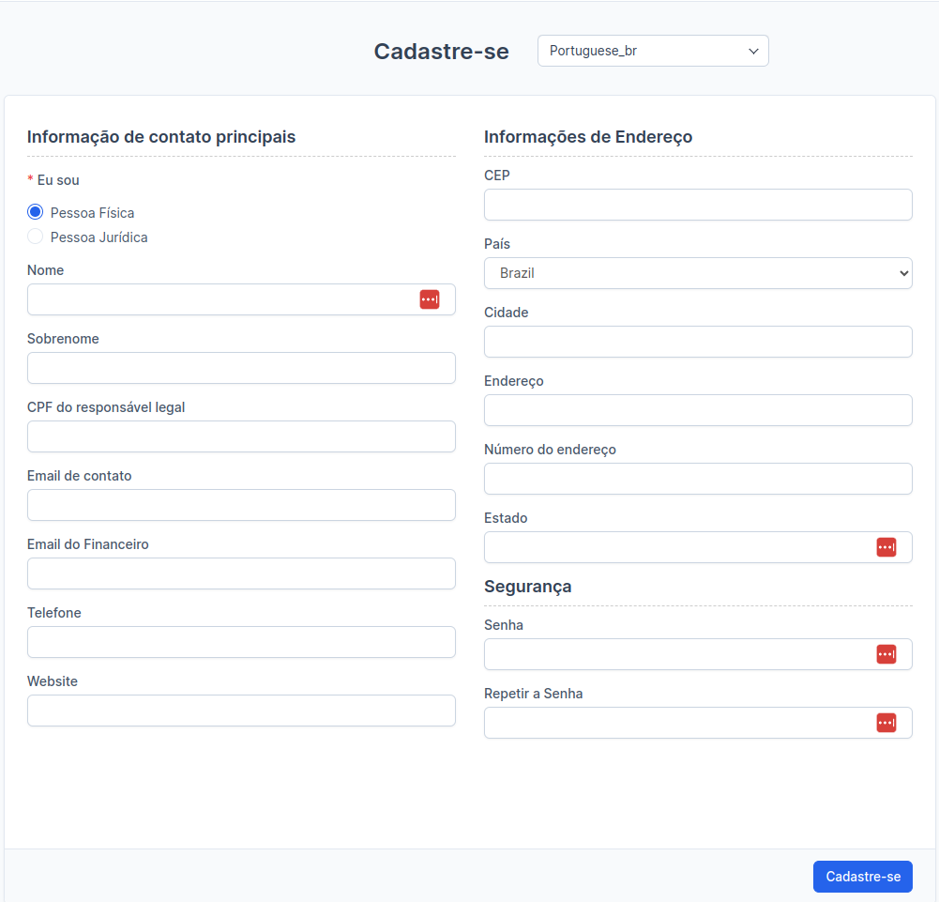Screen dimensions: 939x902
Task: Click the language dropdown chevron arrow
Action: click(x=753, y=51)
